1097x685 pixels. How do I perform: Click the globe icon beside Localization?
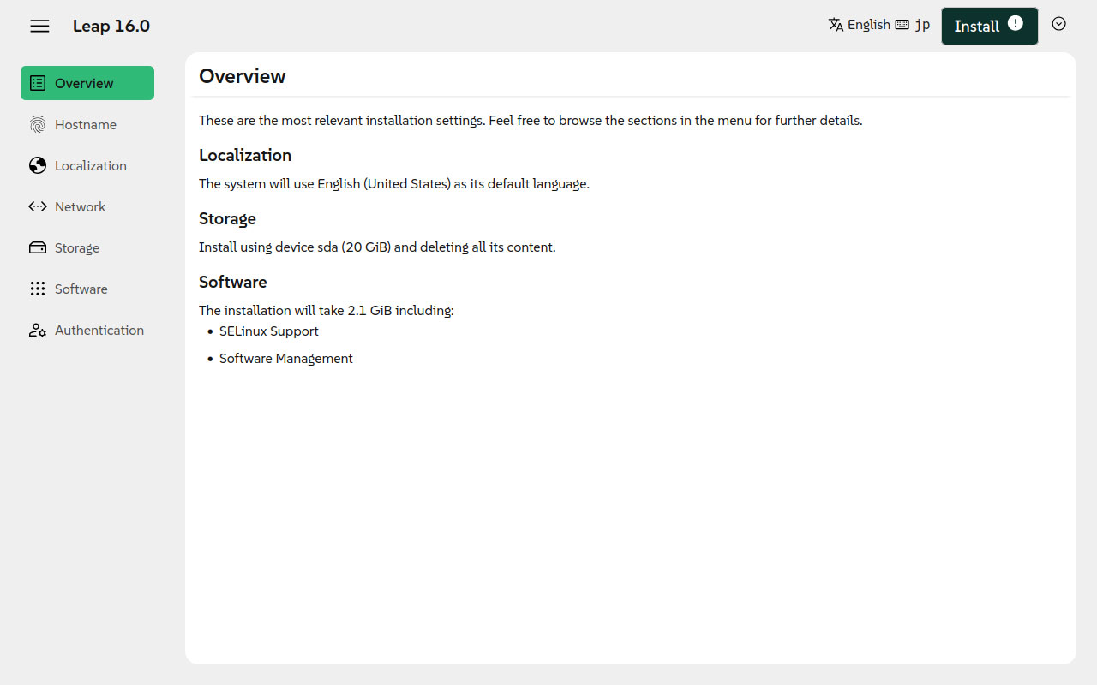tap(38, 165)
